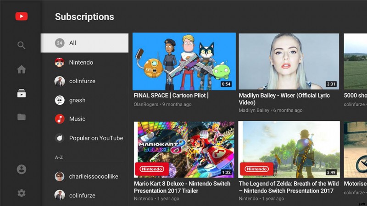Select the All subscriptions filter
367x206 pixels.
(x=84, y=43)
